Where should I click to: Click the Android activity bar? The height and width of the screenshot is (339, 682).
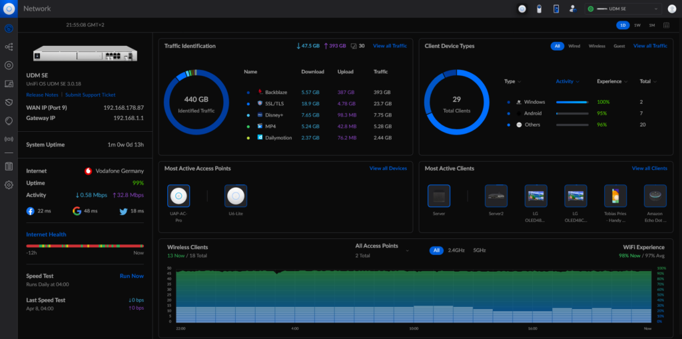pyautogui.click(x=572, y=114)
